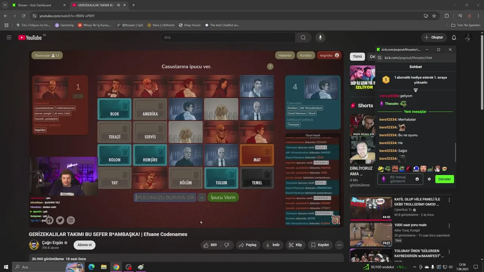The width and height of the screenshot is (484, 272).
Task: Open the Tüm Yer İşaretleri folder
Action: 466,25
